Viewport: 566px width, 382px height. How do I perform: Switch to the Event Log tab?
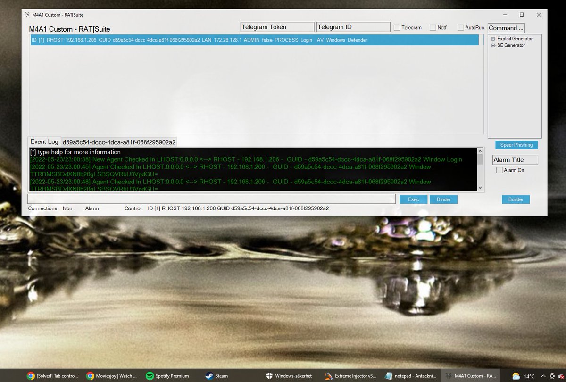(44, 141)
